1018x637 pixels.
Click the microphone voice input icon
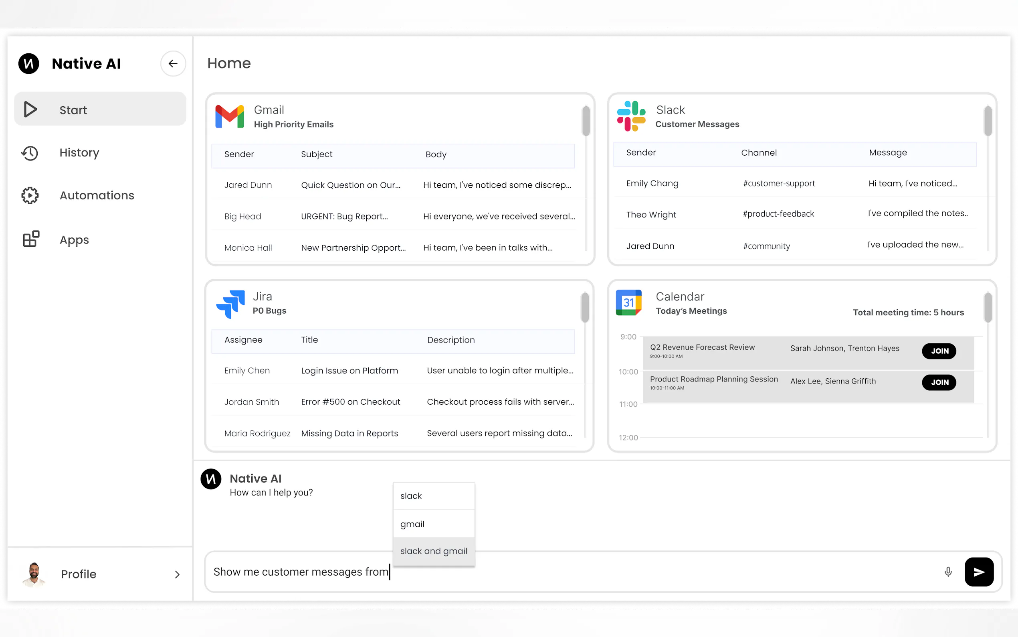coord(948,572)
